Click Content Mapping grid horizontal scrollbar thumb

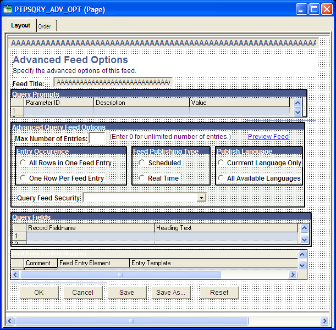(x=120, y=275)
